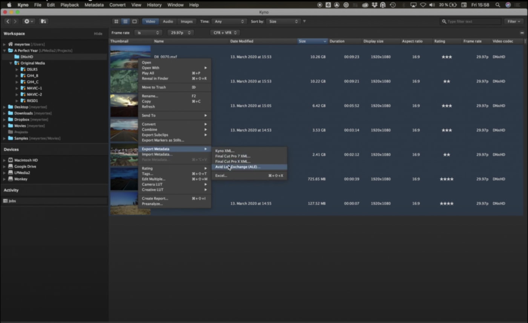Toggle the Video media type filter
This screenshot has height=323, width=528.
pos(150,21)
